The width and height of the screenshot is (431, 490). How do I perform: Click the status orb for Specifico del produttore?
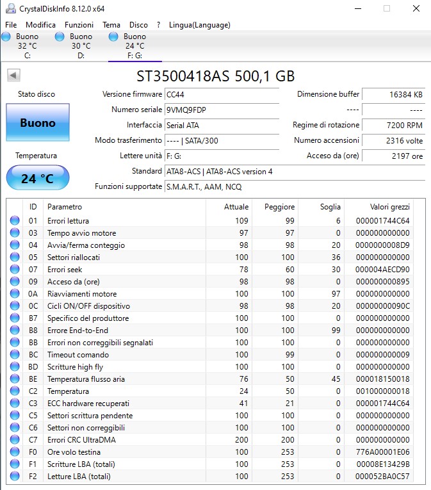tap(15, 318)
